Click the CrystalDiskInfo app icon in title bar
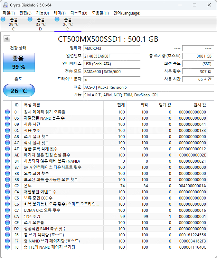This screenshot has width=217, height=258. [x=5, y=5]
